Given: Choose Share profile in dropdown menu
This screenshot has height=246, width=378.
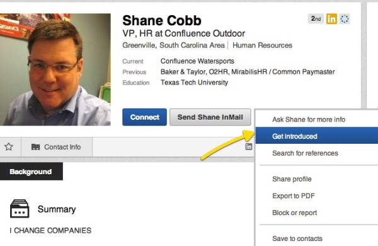Looking at the screenshot, I should coord(292,179).
